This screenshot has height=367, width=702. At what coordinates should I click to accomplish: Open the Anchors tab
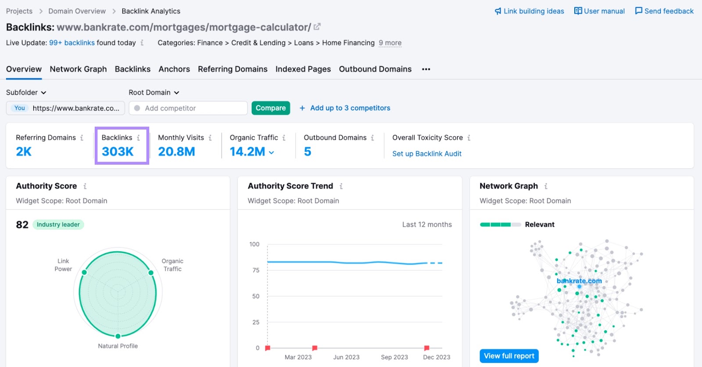click(174, 69)
